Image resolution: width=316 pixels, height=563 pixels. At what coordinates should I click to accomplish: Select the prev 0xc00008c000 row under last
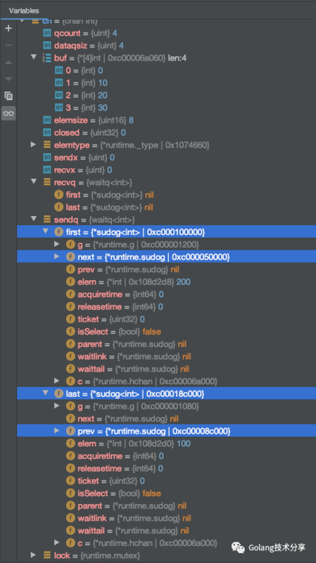point(166,431)
